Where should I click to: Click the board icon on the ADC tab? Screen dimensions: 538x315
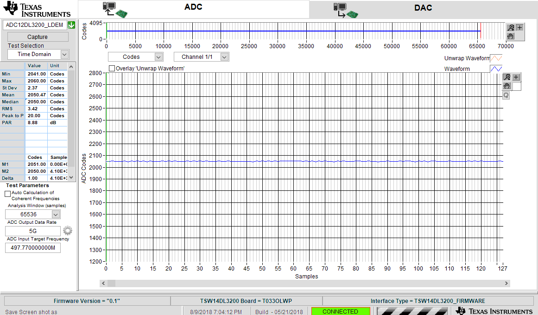[113, 8]
